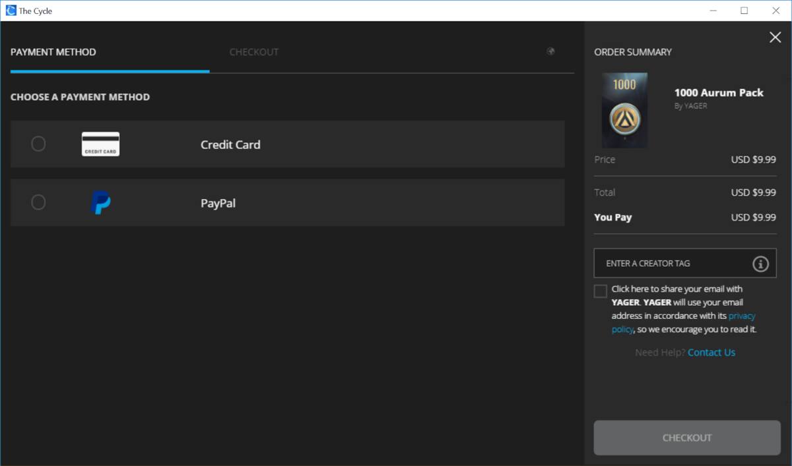Click the Order Summary heading
792x466 pixels.
coord(633,52)
